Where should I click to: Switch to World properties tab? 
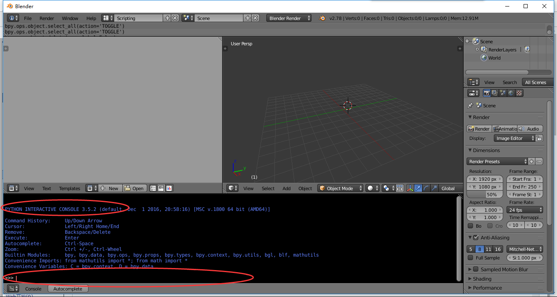point(511,93)
